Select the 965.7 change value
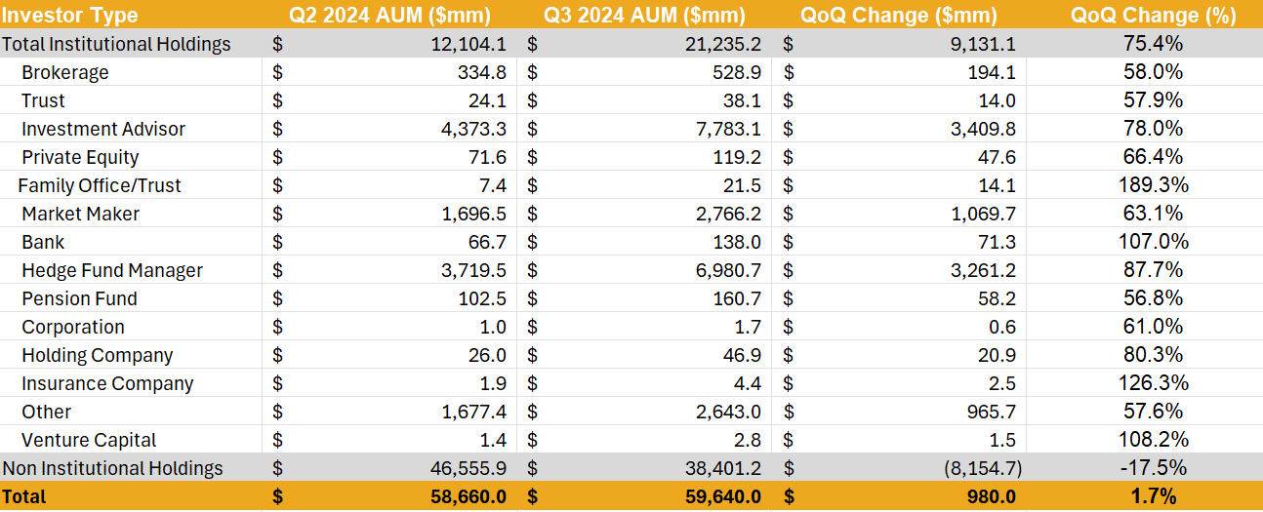Viewport: 1263px width, 512px height. [x=994, y=412]
